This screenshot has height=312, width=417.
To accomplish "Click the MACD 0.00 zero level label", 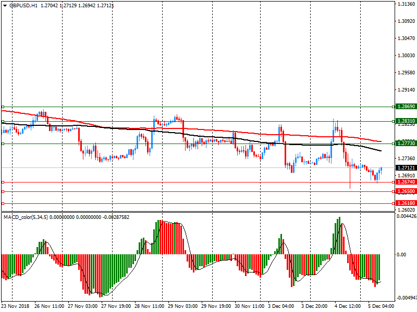I will pos(402,255).
